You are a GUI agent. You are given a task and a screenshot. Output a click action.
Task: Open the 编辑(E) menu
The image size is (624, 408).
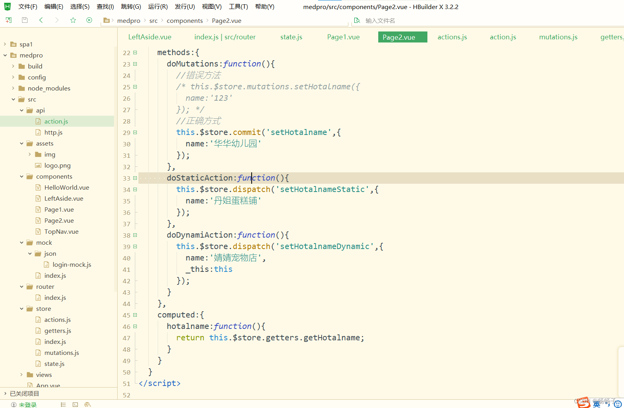tap(54, 7)
